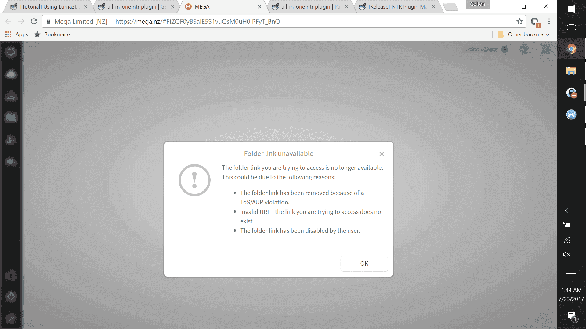
Task: Click the browser forward arrow
Action: (21, 21)
